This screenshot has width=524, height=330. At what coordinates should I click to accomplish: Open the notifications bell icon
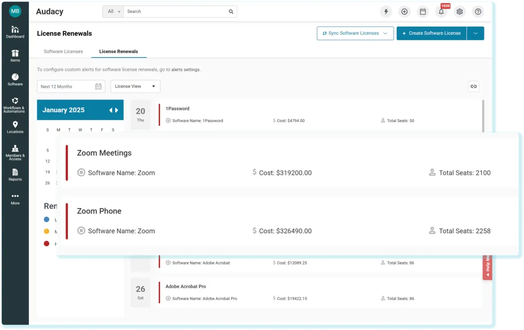(x=441, y=12)
